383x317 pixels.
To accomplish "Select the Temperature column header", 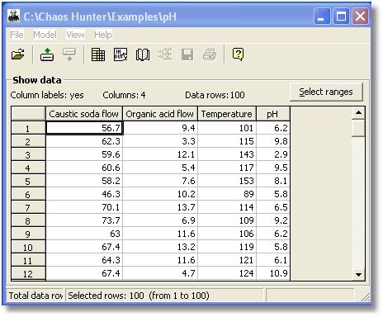I will click(x=227, y=114).
